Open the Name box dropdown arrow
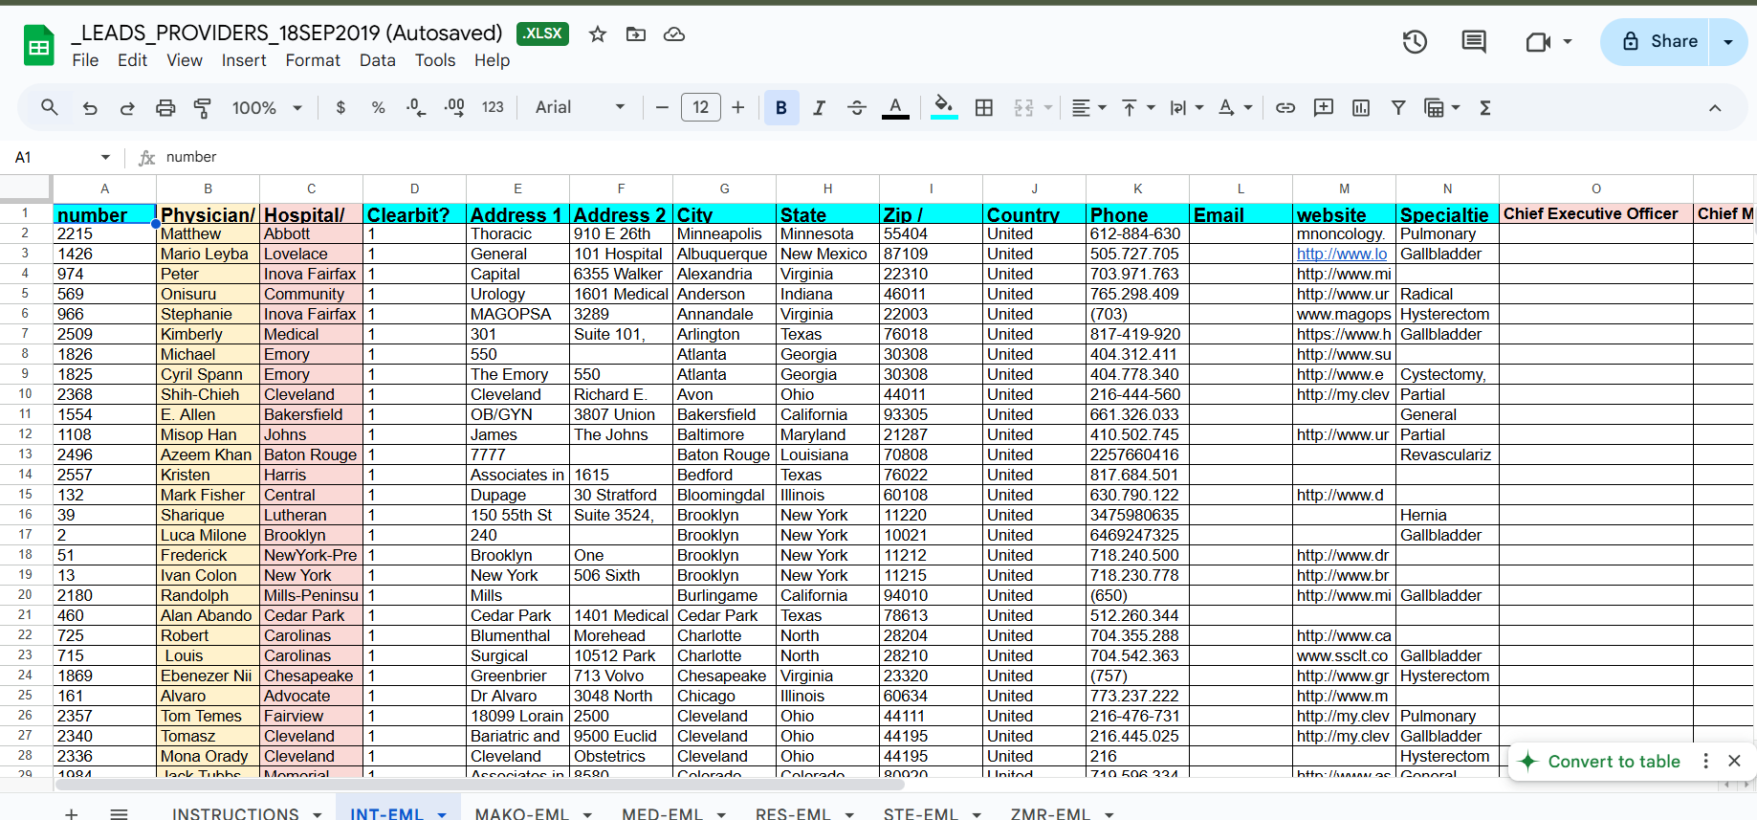 coord(105,157)
